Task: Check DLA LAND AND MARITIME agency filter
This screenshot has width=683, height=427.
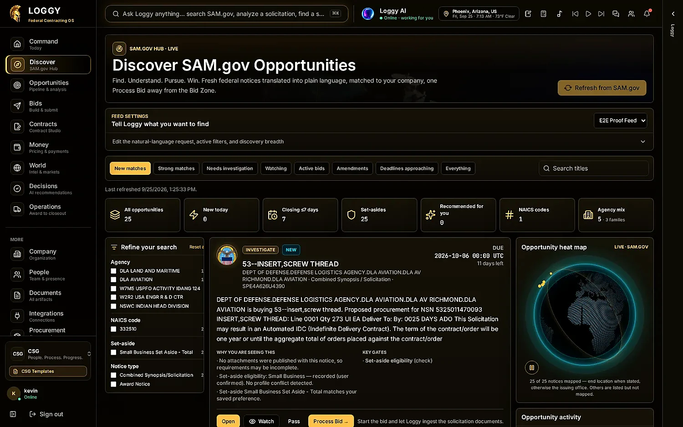Action: (x=113, y=271)
